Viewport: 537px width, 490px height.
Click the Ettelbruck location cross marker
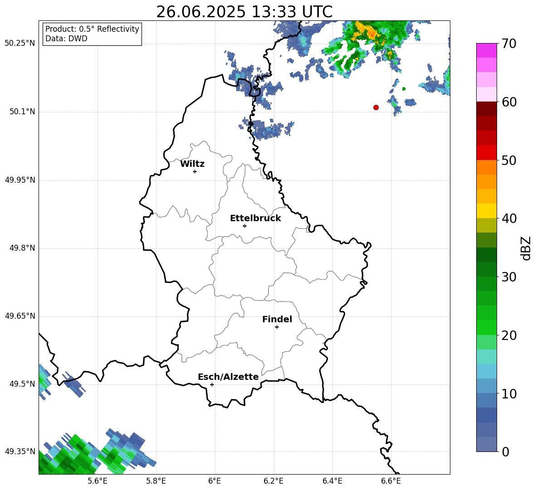(244, 226)
